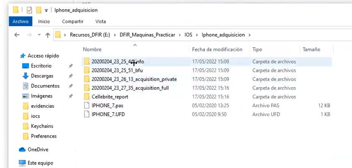Click folder icon of 20200204_23_25_51_bfu
The width and height of the screenshot is (352, 168).
pyautogui.click(x=87, y=70)
